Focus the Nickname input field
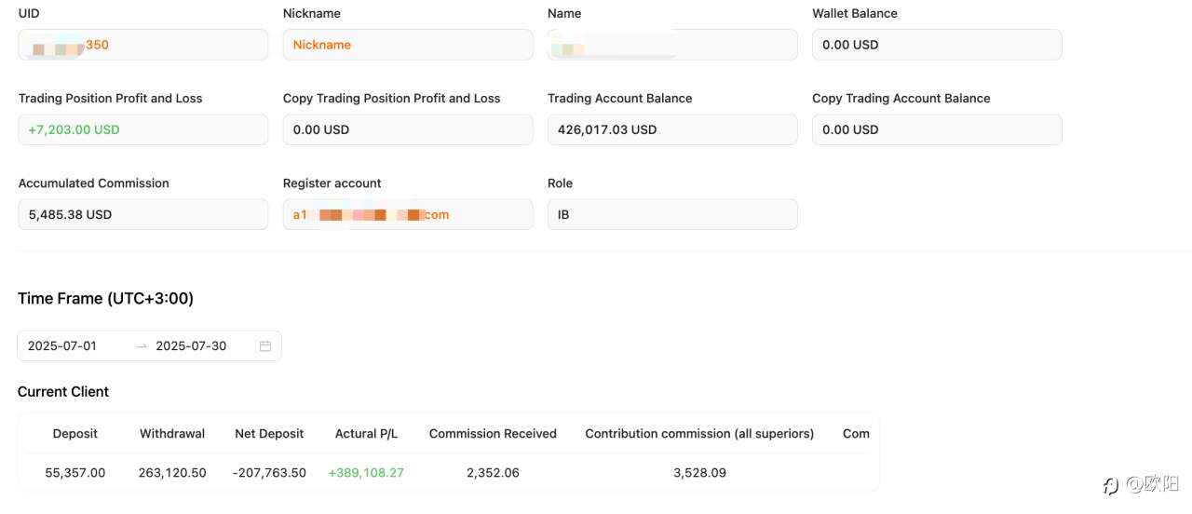This screenshot has height=514, width=1192. (407, 45)
